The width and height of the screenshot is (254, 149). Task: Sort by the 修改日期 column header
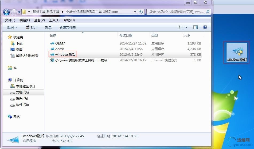(126, 35)
